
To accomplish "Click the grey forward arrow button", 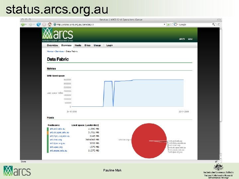I will (31, 25).
